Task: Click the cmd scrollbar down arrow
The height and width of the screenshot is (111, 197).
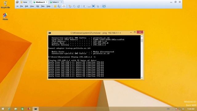Action: pos(142,77)
